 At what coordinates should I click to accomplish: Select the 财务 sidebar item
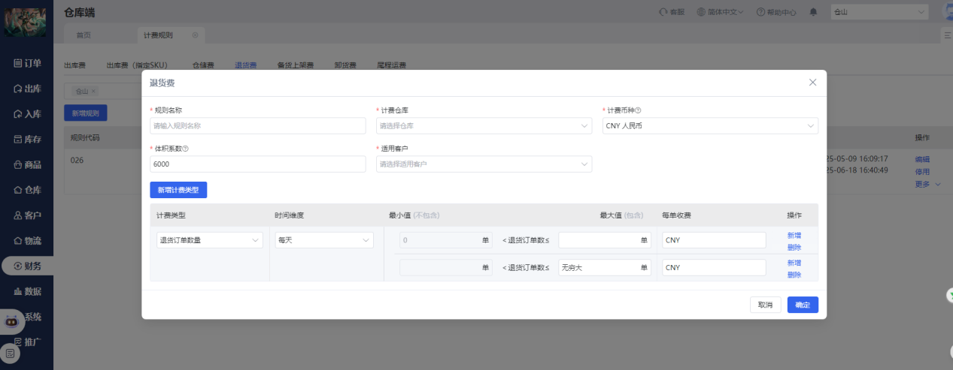(x=27, y=266)
